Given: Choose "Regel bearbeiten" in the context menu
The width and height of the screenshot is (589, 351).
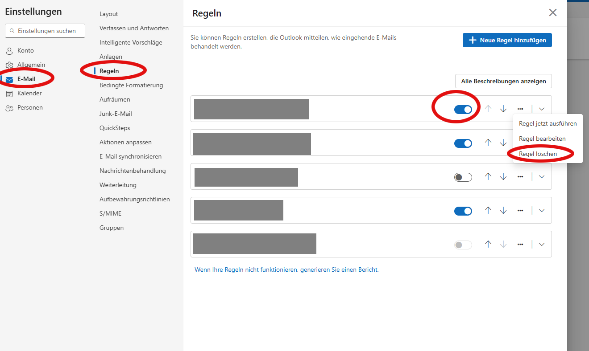Looking at the screenshot, I should point(542,139).
